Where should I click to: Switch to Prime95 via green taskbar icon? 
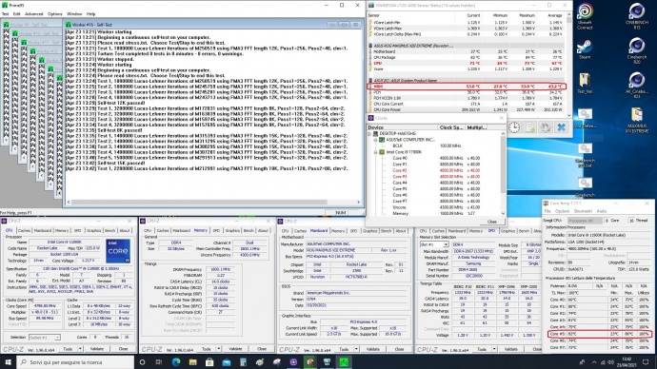(344, 362)
